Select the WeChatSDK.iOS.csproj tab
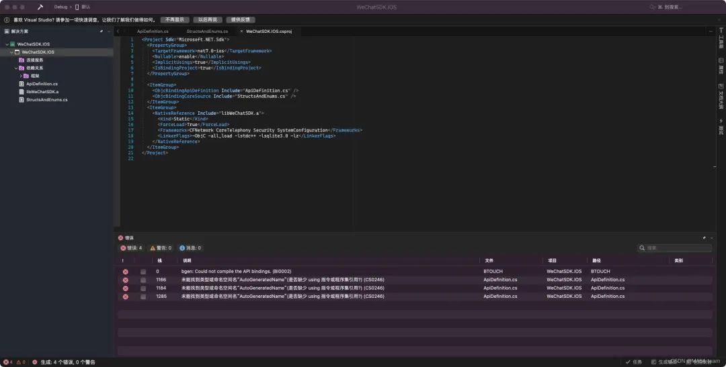726x367 pixels. pyautogui.click(x=269, y=32)
